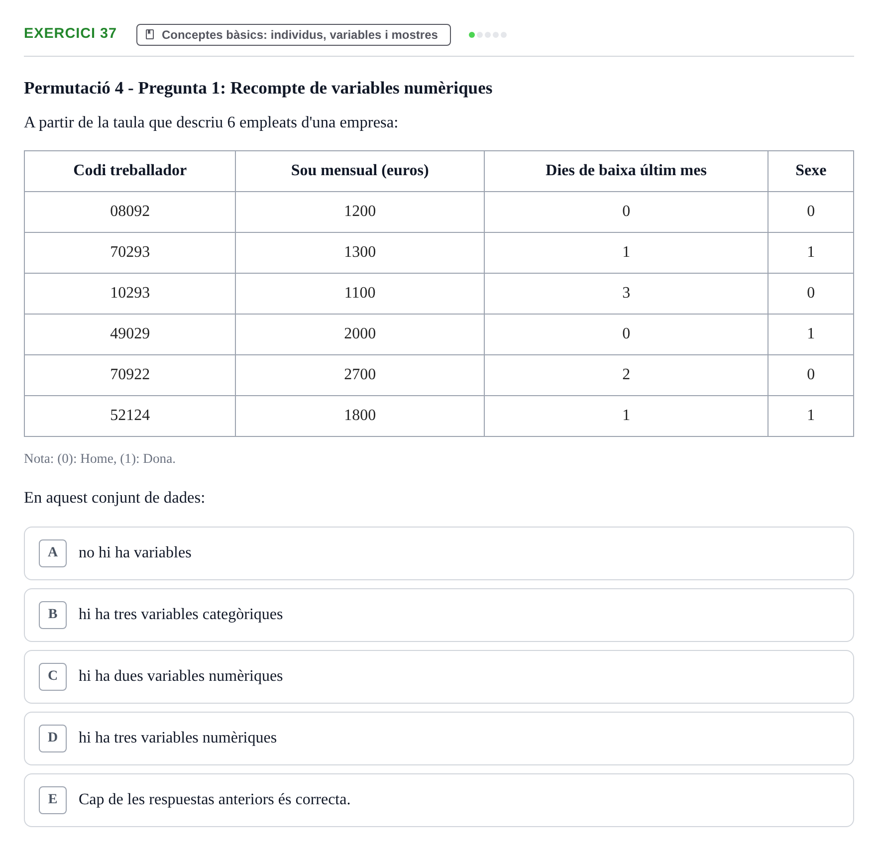Click the letter A badge of first option
Viewport: 878px width, 851px height.
click(53, 553)
